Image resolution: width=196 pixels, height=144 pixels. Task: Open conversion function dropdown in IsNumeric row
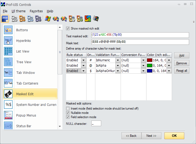(143, 60)
